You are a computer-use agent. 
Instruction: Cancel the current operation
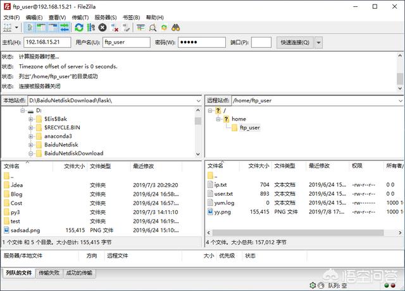103,27
